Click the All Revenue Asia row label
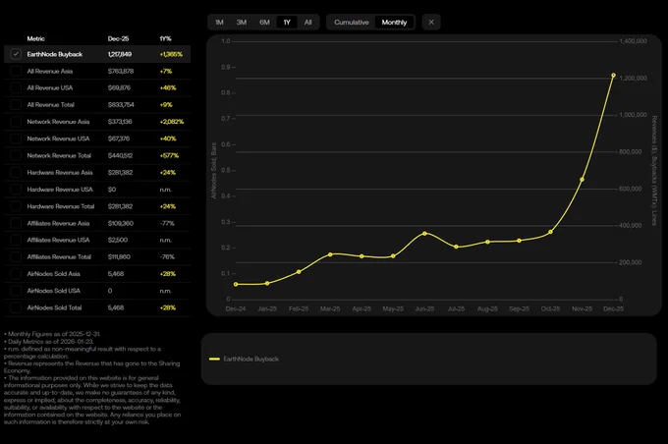 50,71
